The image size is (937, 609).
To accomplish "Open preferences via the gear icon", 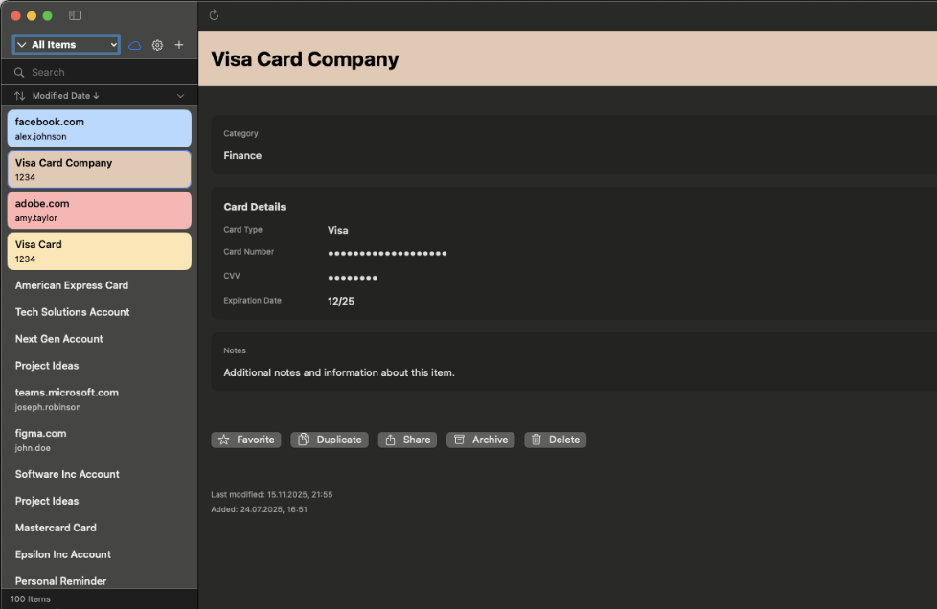I will [157, 45].
